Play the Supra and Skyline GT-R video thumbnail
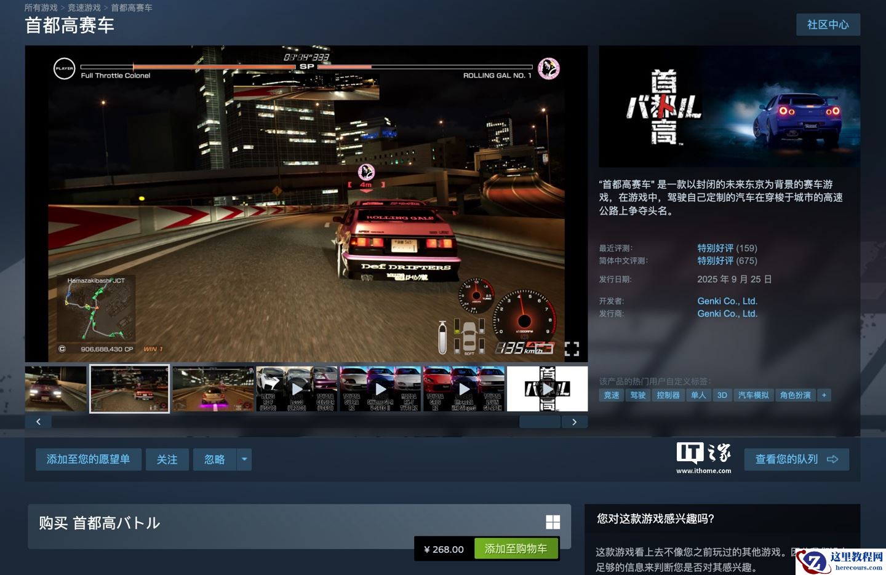Screen dimensions: 886x575 point(380,389)
